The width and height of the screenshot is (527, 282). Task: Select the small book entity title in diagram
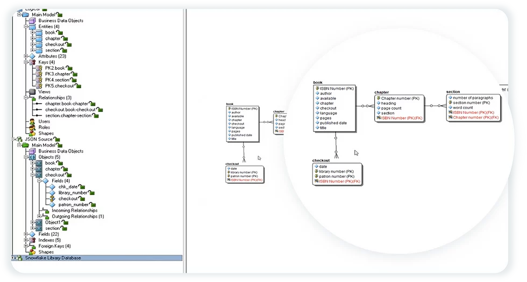(x=230, y=104)
